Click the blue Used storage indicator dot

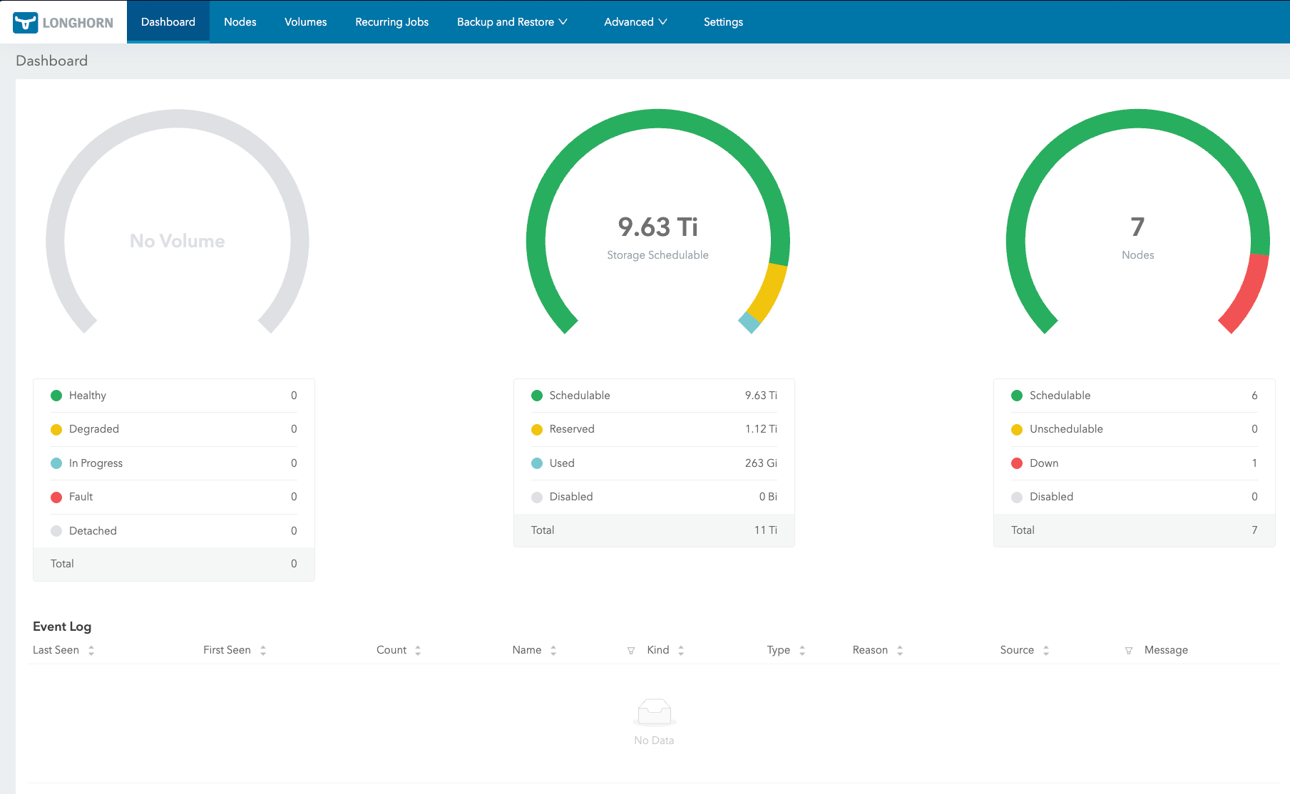(x=536, y=463)
